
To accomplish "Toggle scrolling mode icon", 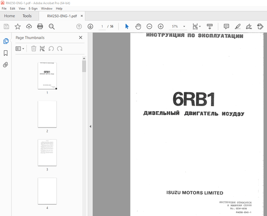I will (x=210, y=27).
